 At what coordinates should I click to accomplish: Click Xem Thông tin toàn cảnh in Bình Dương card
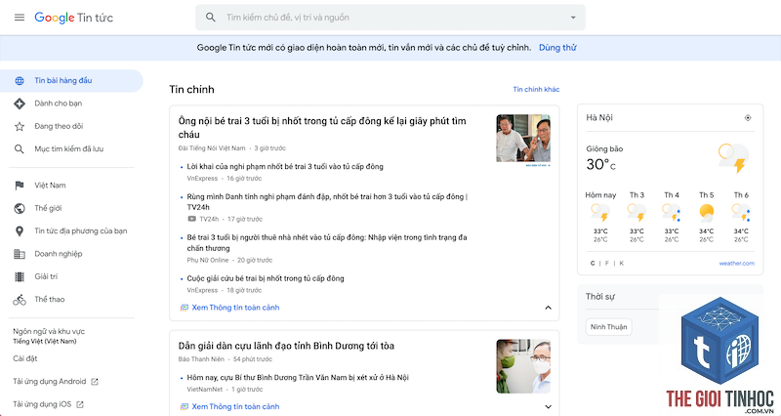(235, 407)
